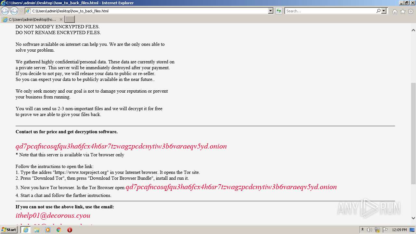The image size is (416, 234).
Task: Open the Tools gear icon
Action: click(x=411, y=11)
